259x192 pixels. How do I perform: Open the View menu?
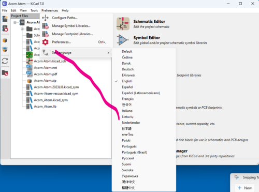(x=23, y=10)
